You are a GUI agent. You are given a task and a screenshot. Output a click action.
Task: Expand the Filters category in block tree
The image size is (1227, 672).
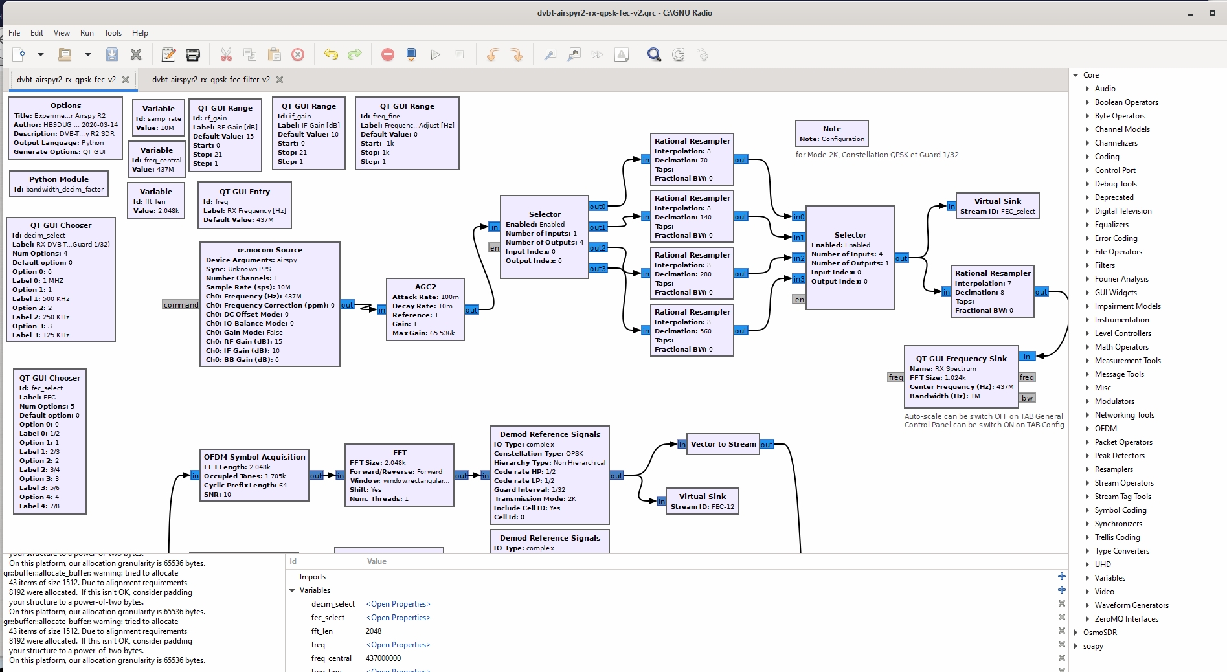click(x=1087, y=265)
